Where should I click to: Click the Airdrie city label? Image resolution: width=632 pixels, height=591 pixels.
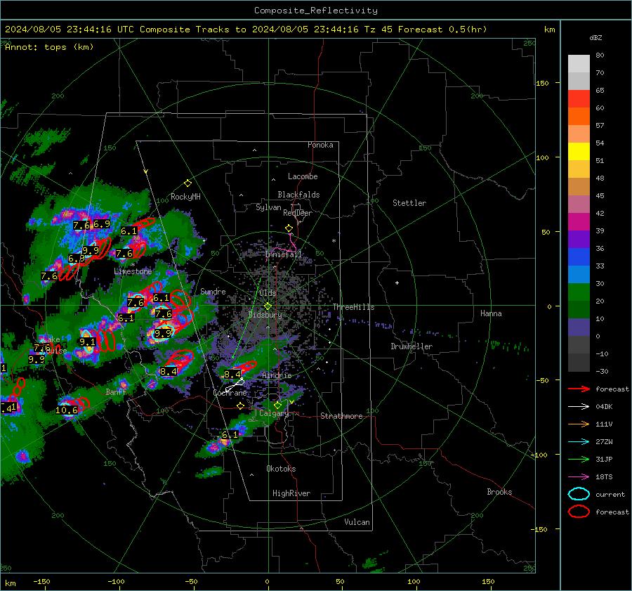point(277,375)
